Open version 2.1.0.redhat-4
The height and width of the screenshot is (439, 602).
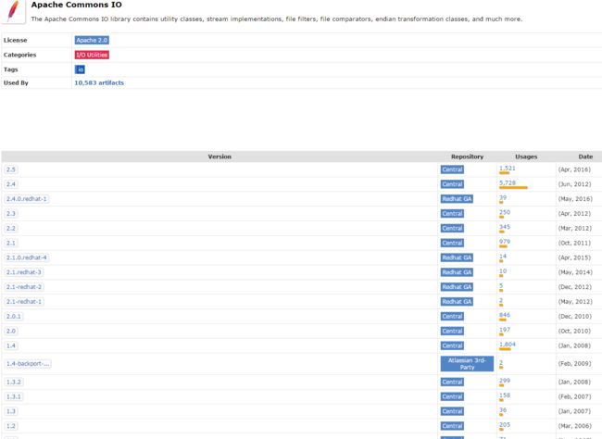click(x=27, y=257)
